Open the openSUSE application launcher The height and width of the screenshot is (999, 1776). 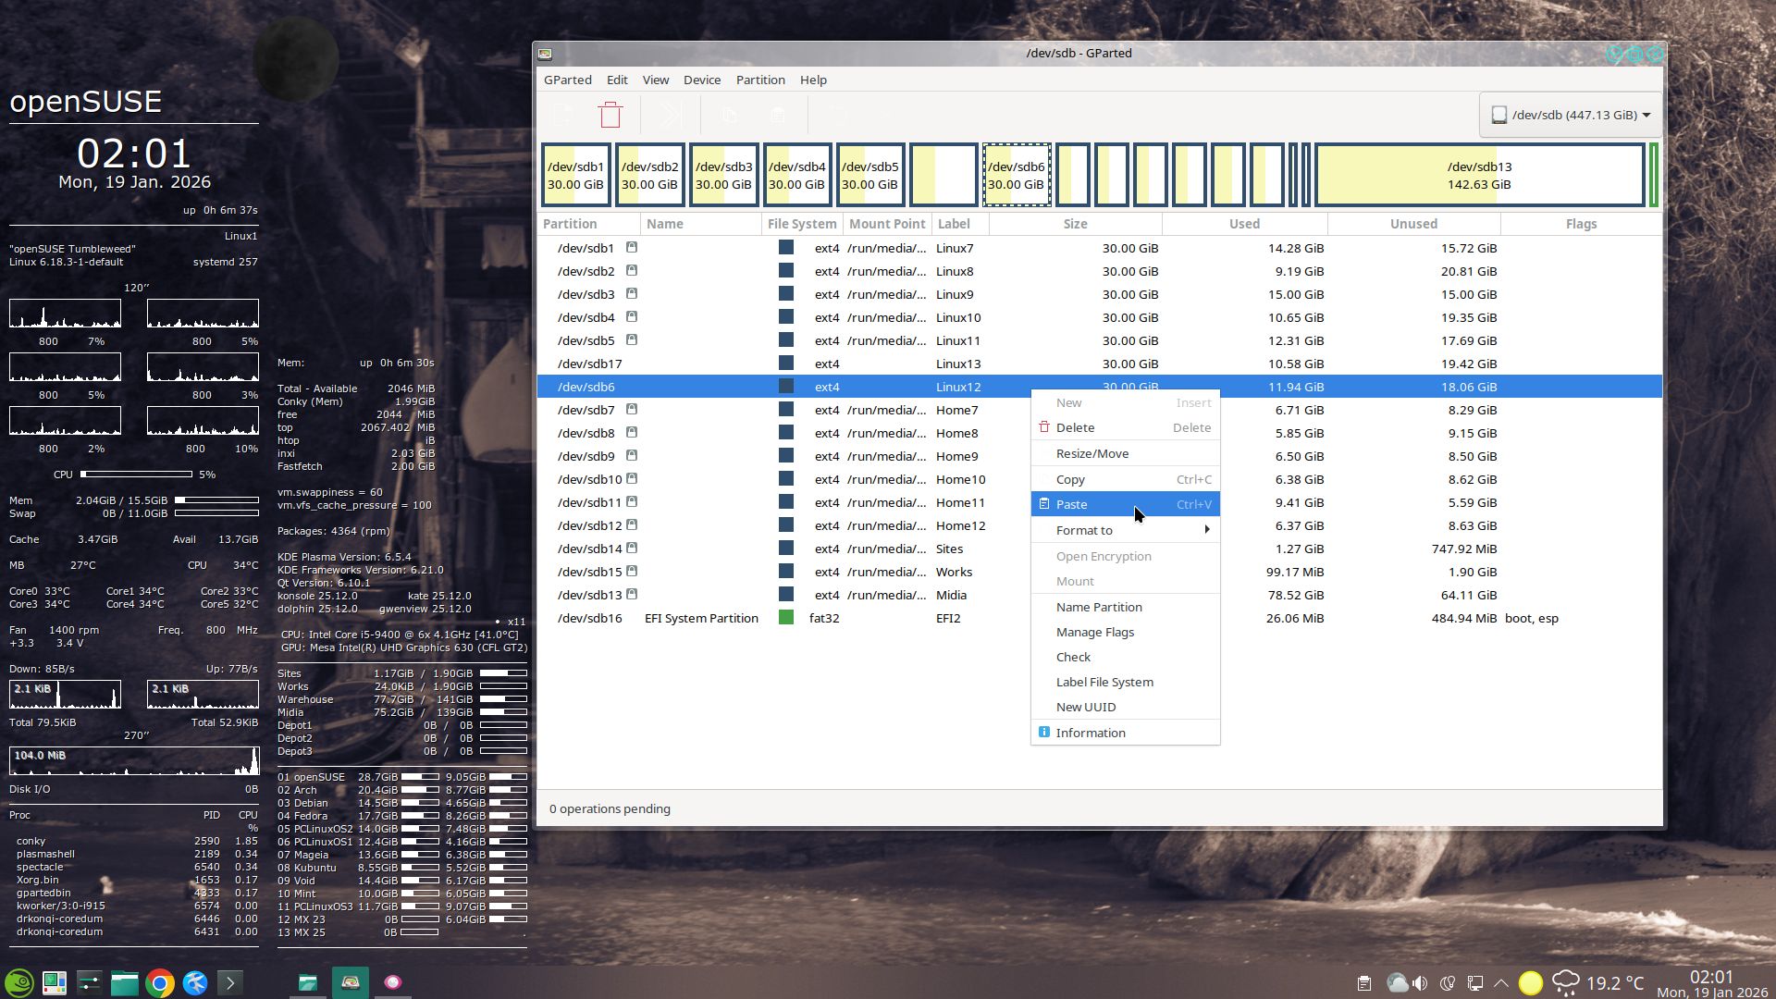coord(19,982)
